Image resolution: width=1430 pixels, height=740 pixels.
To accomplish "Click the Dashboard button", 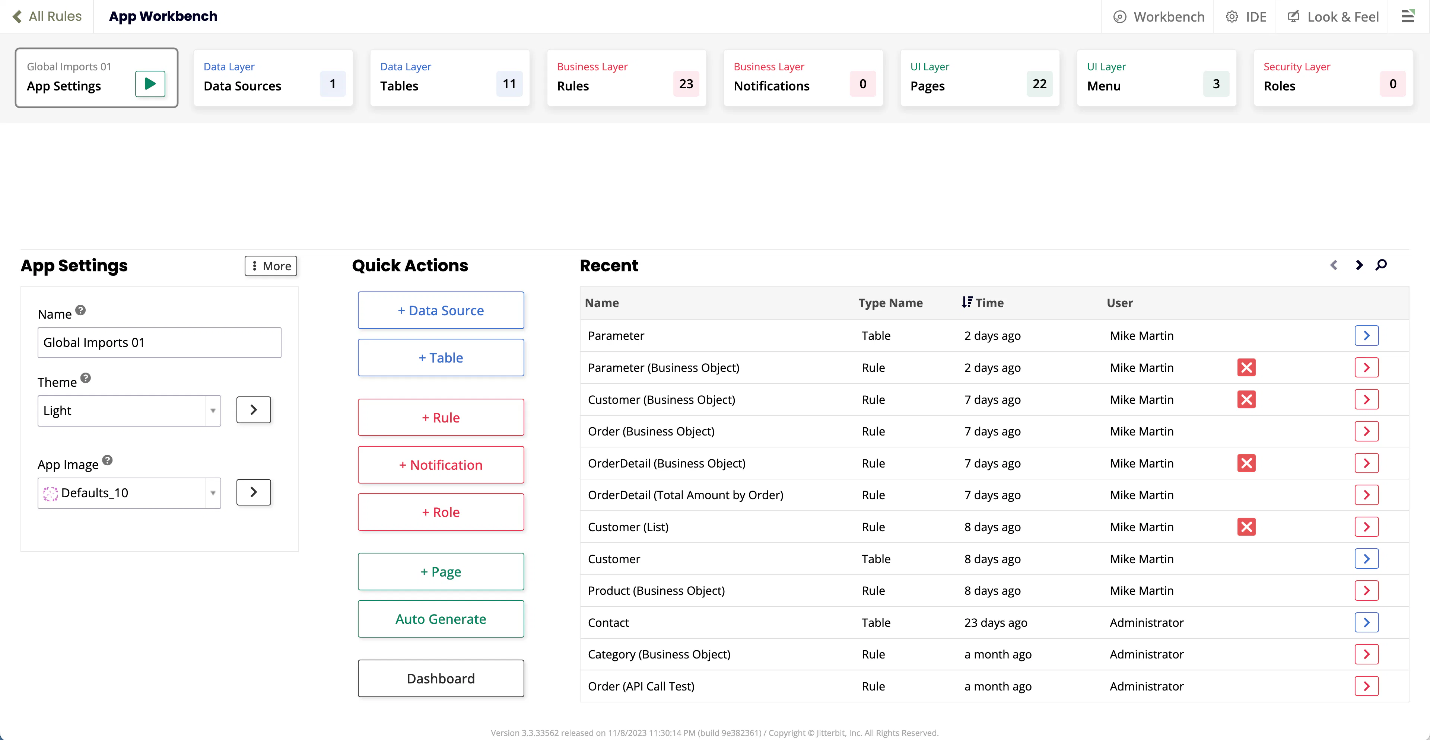I will click(x=441, y=679).
